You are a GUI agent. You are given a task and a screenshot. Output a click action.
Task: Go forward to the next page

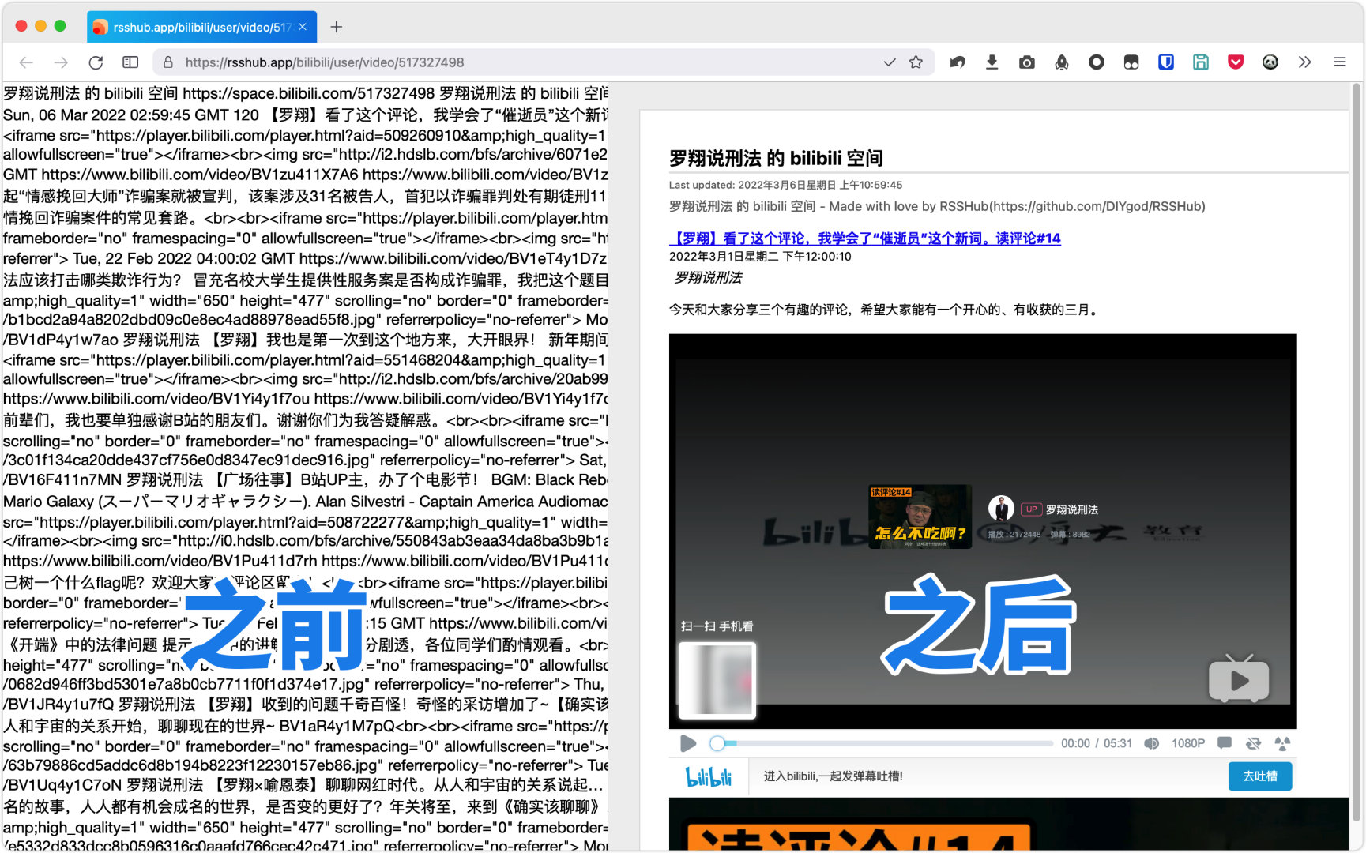tap(61, 62)
